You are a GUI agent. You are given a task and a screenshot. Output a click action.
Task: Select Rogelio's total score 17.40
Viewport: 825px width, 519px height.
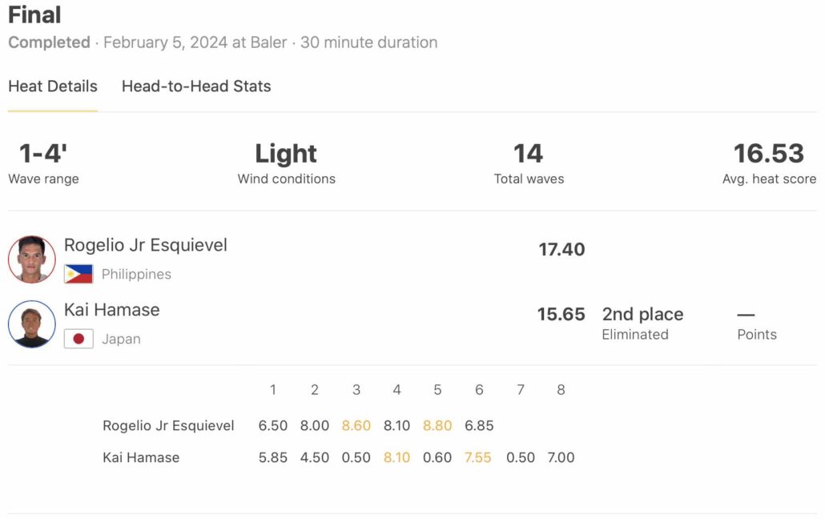[x=561, y=249]
